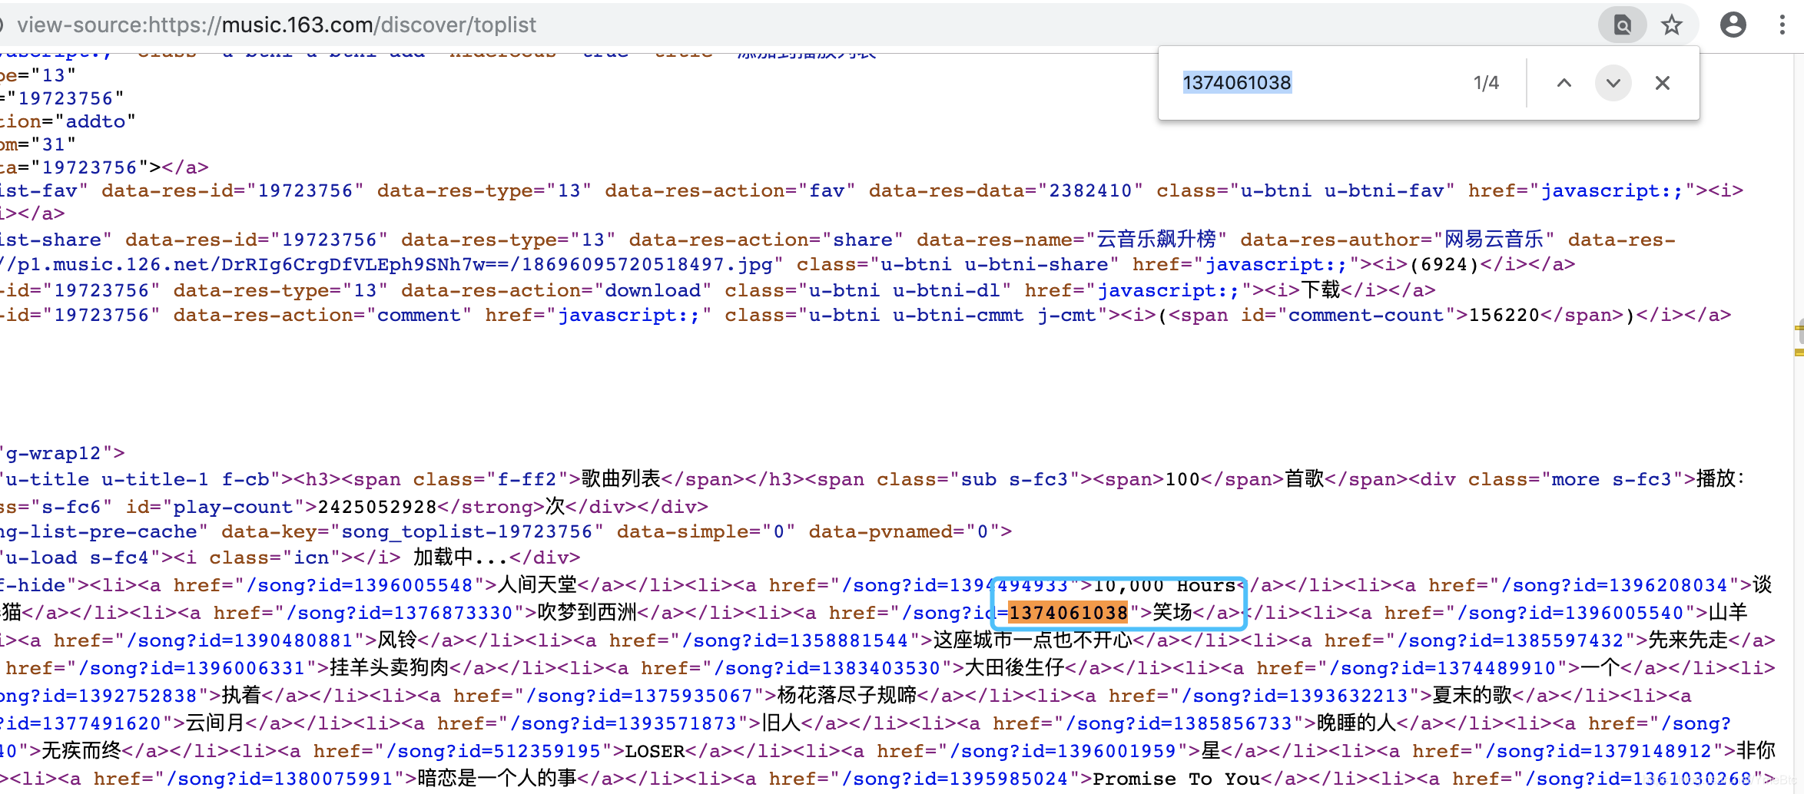Click the comment count 156220

point(1504,316)
